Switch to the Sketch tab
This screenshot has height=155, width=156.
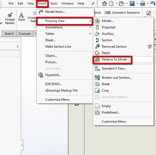[9, 34]
